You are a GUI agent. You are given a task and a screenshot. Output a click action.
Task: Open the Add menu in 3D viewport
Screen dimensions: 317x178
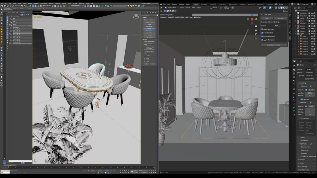(x=193, y=8)
